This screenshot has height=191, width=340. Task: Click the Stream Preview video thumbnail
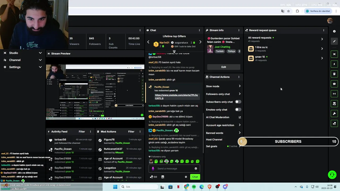(x=95, y=92)
